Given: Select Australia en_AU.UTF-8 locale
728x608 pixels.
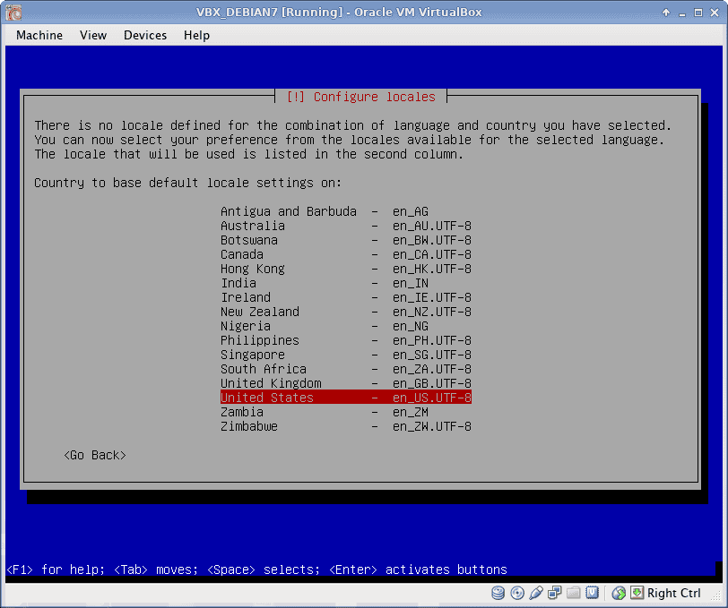Looking at the screenshot, I should coord(346,226).
